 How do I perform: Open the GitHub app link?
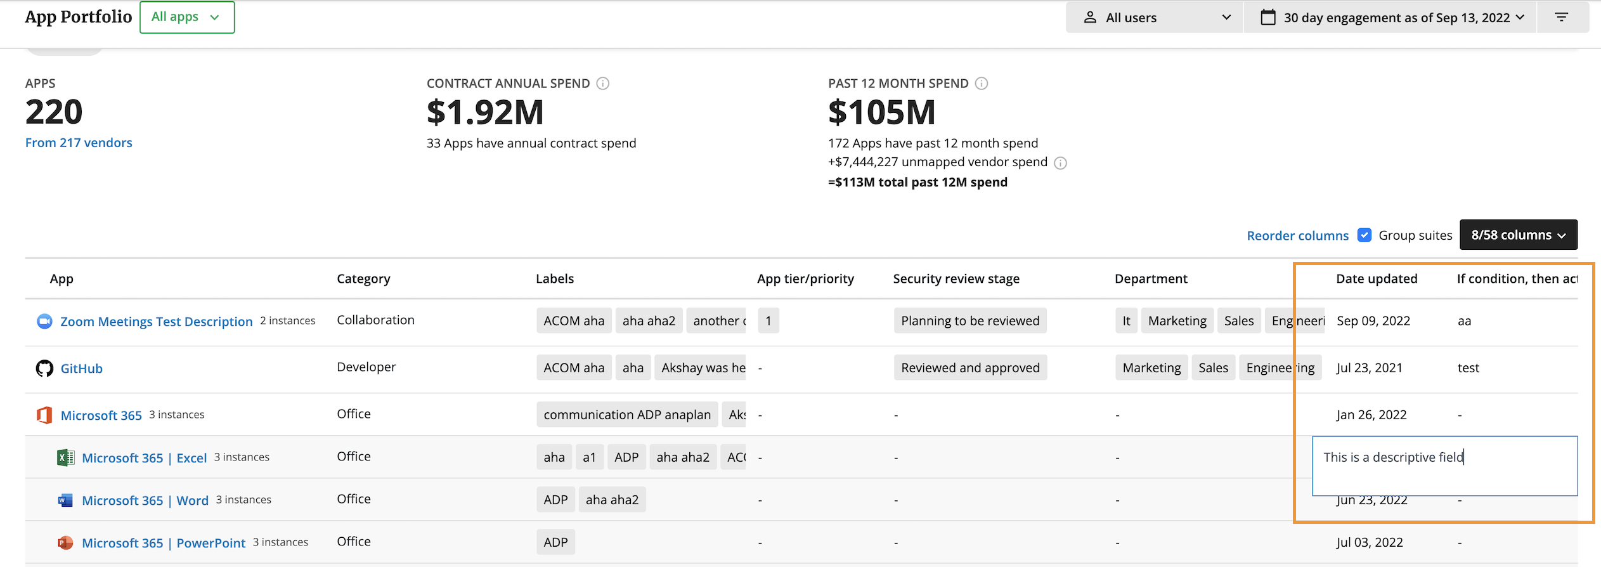pyautogui.click(x=82, y=368)
